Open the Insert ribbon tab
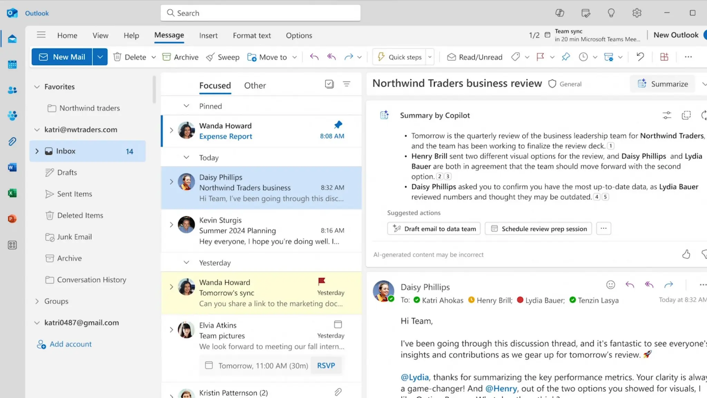The height and width of the screenshot is (398, 707). click(208, 36)
